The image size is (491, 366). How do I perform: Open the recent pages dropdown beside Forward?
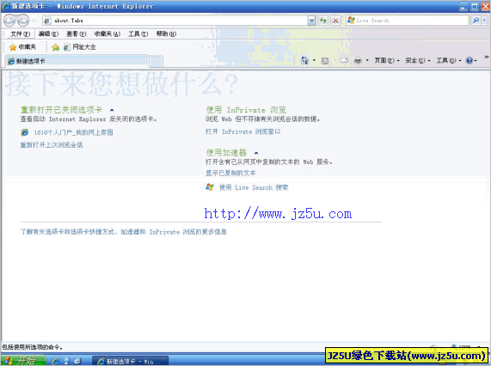(34, 21)
